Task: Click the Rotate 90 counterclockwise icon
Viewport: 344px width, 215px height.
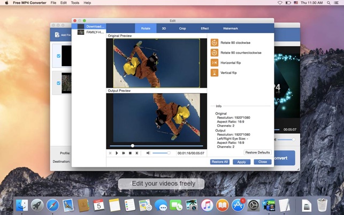Action: tap(215, 52)
